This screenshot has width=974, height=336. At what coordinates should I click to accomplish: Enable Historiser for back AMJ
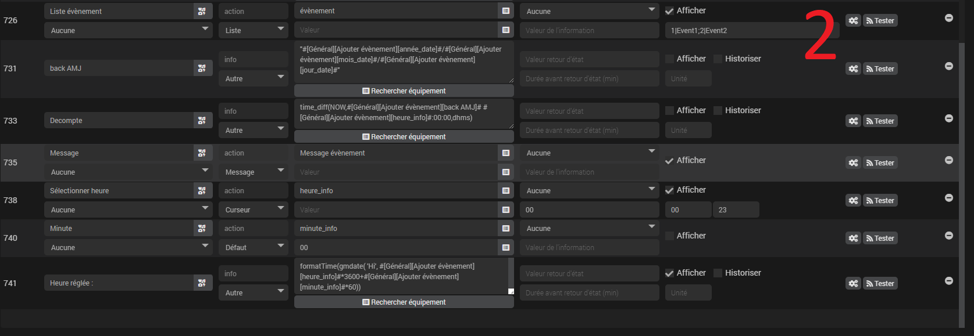click(x=718, y=59)
